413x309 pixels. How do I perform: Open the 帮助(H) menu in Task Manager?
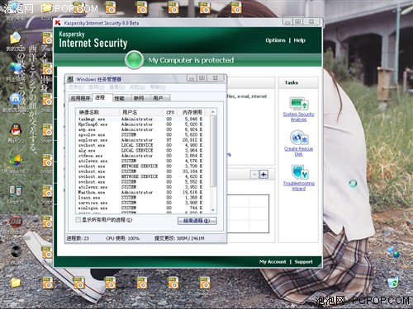click(x=158, y=87)
